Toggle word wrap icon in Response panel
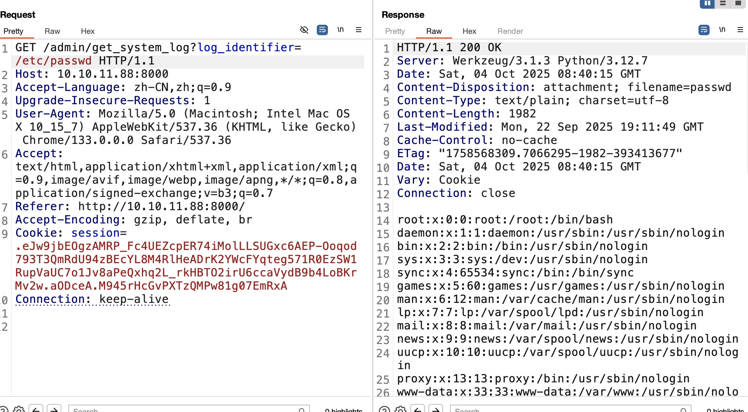Image resolution: width=748 pixels, height=412 pixels. click(x=704, y=30)
